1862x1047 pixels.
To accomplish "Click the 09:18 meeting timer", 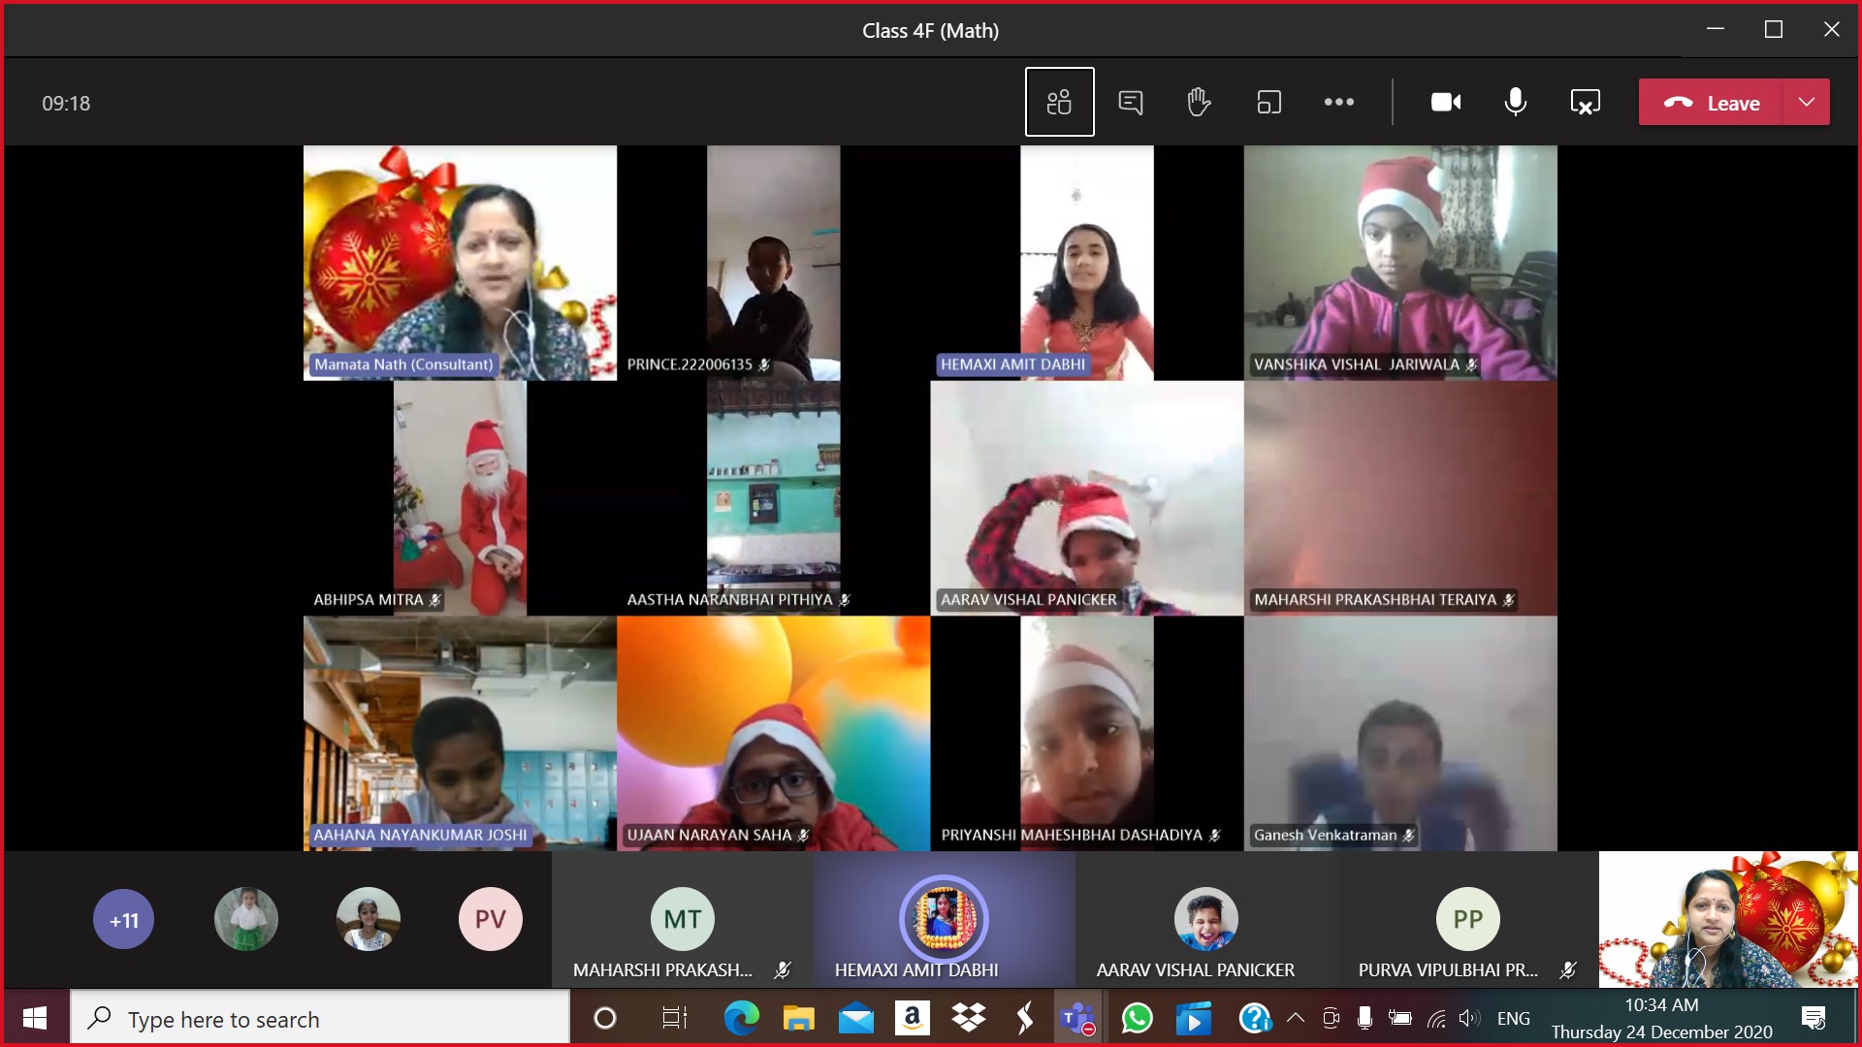I will pos(66,103).
